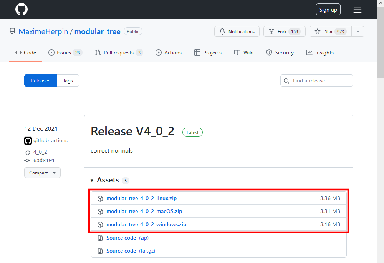Star the modular_tree repository
This screenshot has width=384, height=263.
point(329,31)
